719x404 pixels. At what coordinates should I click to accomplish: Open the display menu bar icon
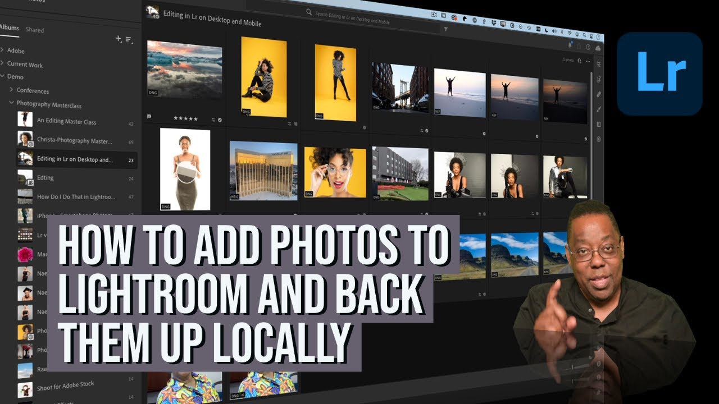502,24
